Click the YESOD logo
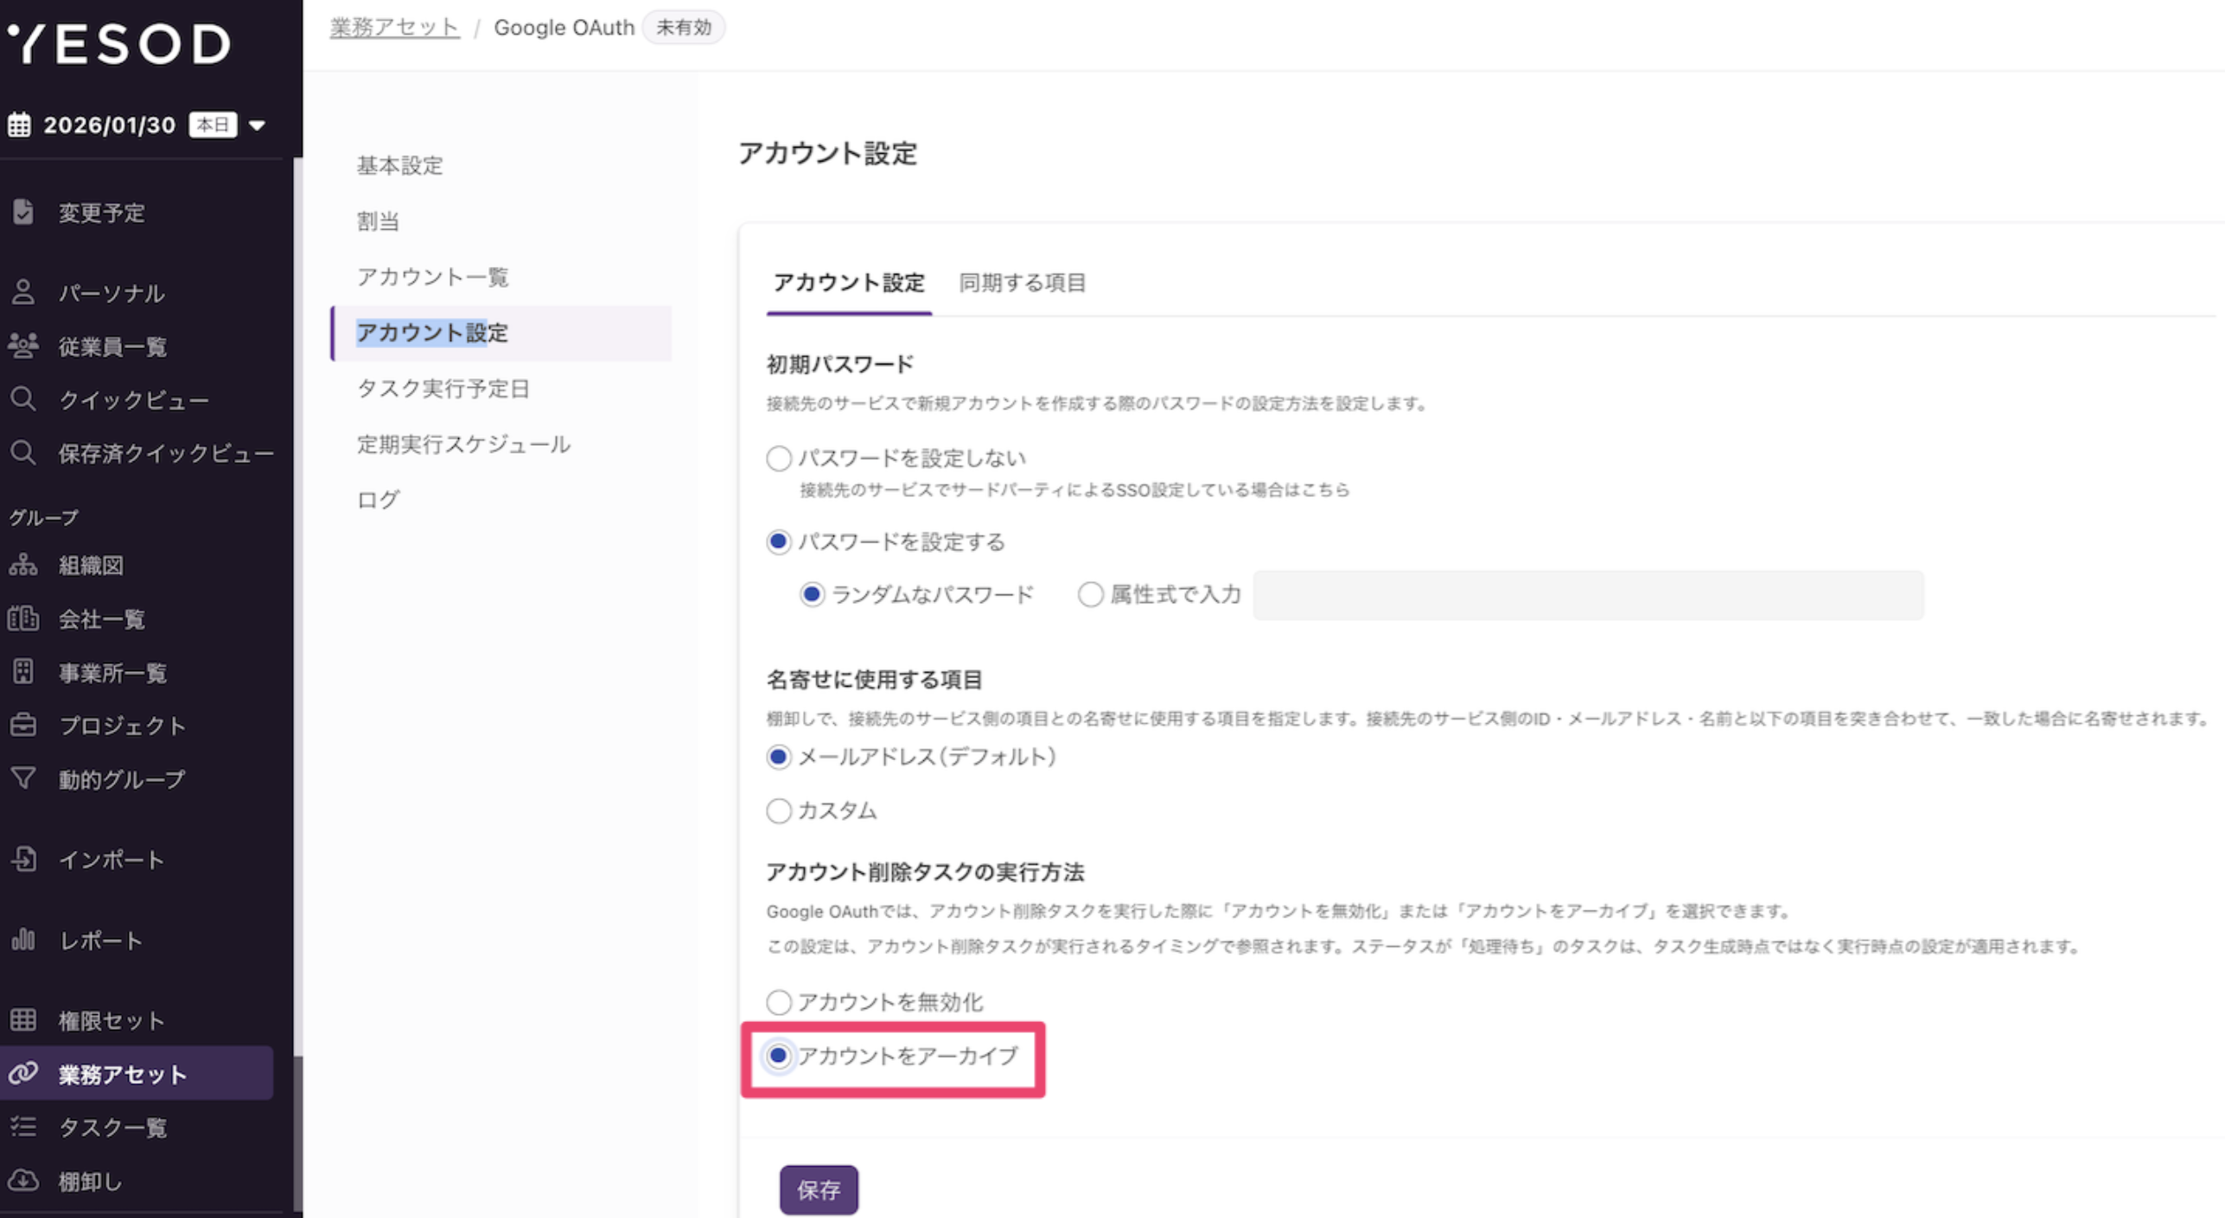The height and width of the screenshot is (1218, 2225). coord(119,43)
